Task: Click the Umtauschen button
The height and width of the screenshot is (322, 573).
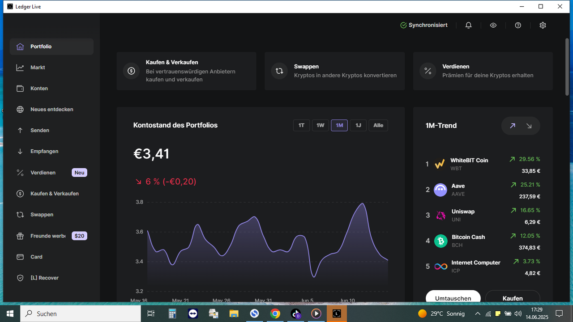Action: (453, 297)
